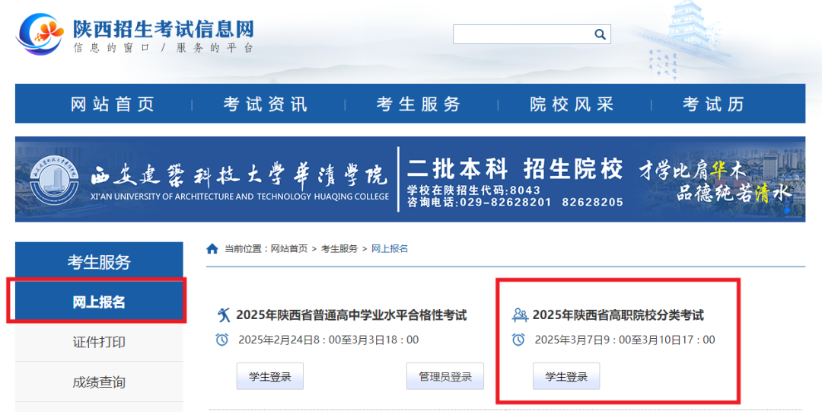Click 管理员登录 button

[445, 376]
